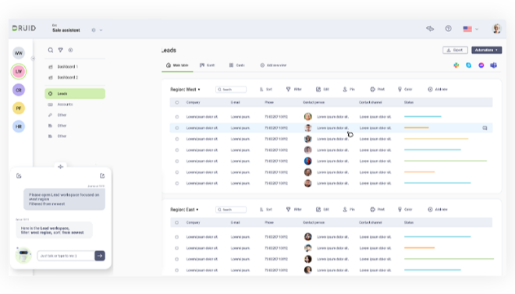Screen dimensions: 515x294
Task: Click the sidebar add circle icon
Action: coord(70,50)
